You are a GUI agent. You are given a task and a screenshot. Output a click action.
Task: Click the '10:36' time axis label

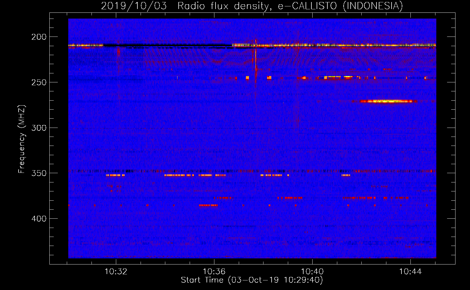[214, 271]
